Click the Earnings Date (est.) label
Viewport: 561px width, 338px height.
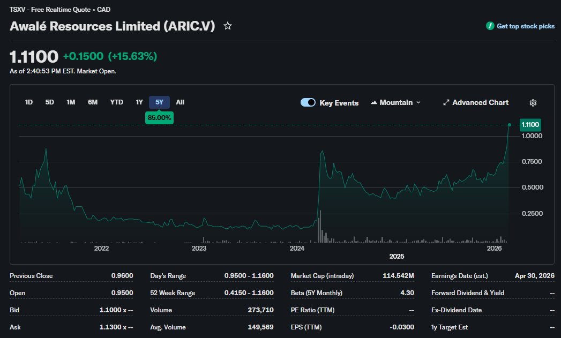click(x=459, y=276)
